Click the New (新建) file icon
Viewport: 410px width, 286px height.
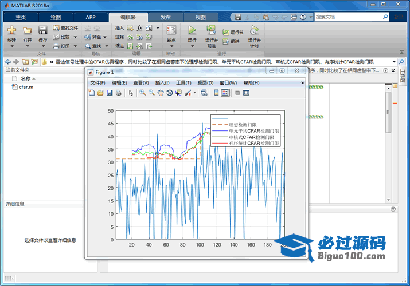[x=11, y=30]
